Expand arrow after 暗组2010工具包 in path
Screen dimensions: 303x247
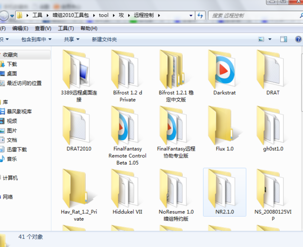point(94,15)
